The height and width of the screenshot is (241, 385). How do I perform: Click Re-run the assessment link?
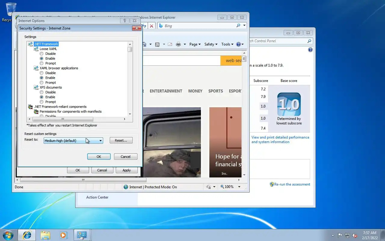[x=292, y=184]
